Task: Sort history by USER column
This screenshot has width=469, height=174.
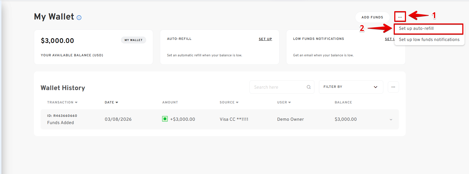Action: pos(284,102)
